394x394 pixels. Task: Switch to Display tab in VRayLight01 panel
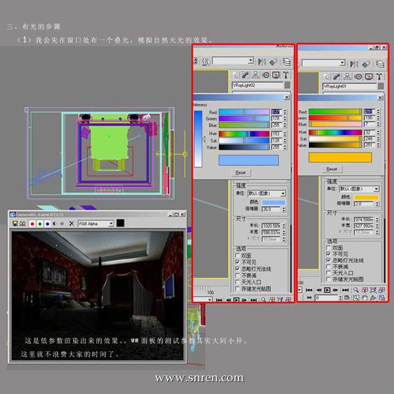point(369,76)
